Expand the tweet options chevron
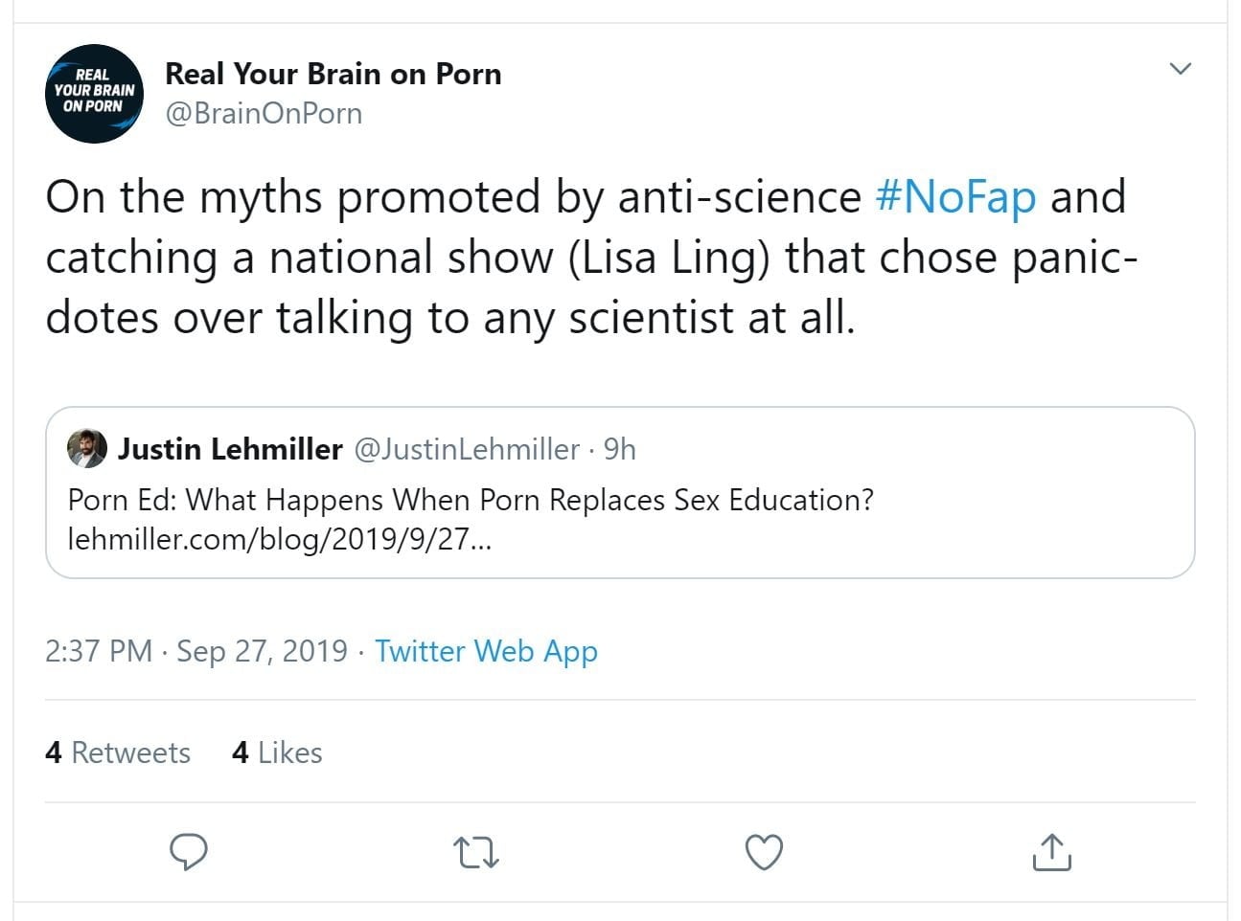 click(1181, 69)
